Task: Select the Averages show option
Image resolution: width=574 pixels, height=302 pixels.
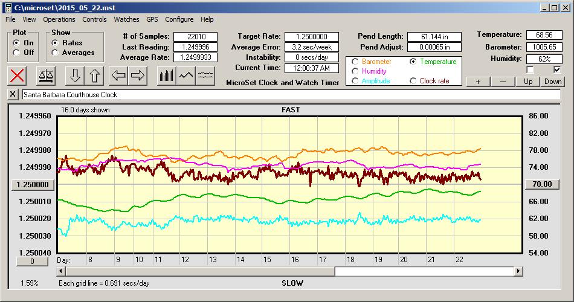Action: 55,53
